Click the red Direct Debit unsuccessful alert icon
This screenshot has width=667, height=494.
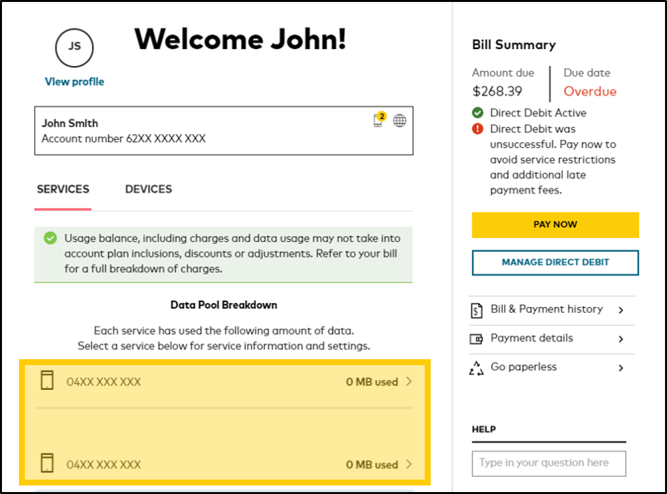tap(478, 129)
